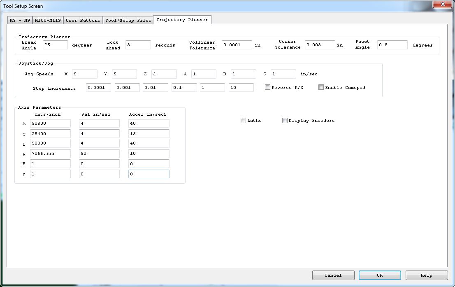455x287 pixels.
Task: Toggle the Enable Gamepad checkbox
Action: pos(321,87)
